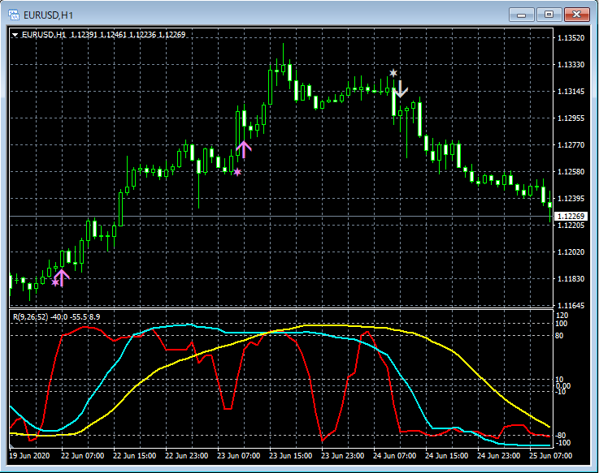Click the 1.12395 price scale label
The height and width of the screenshot is (473, 599).
coord(571,198)
